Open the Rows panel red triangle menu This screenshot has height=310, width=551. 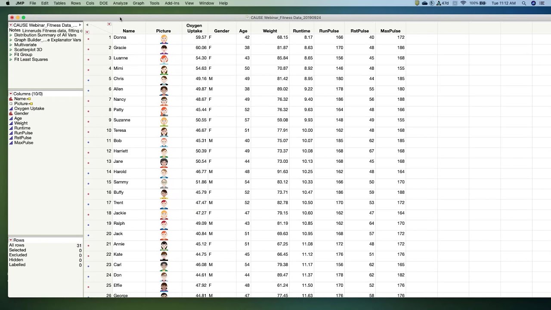click(11, 240)
